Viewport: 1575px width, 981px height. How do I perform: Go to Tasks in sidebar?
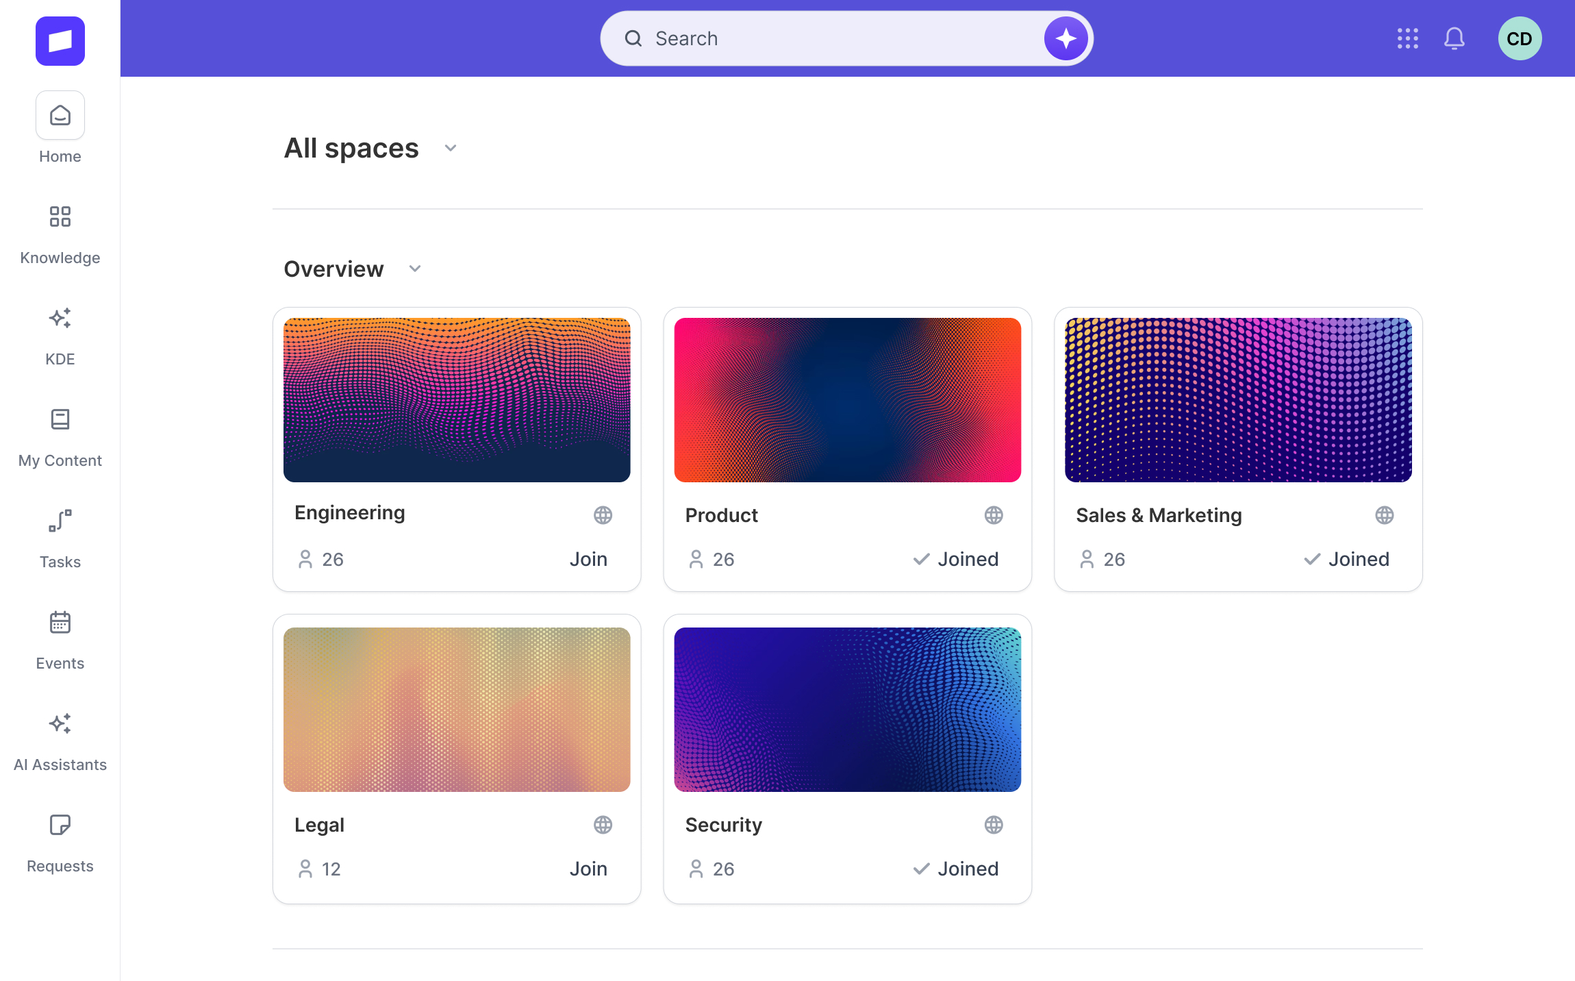tap(60, 538)
